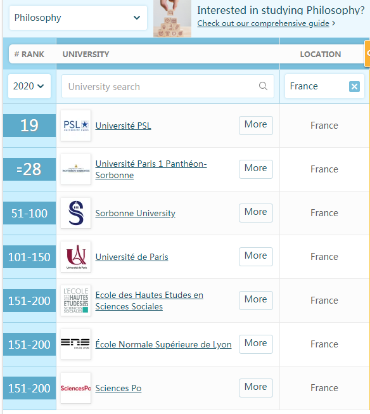The width and height of the screenshot is (370, 414).
Task: Clear the France location filter
Action: 354,86
